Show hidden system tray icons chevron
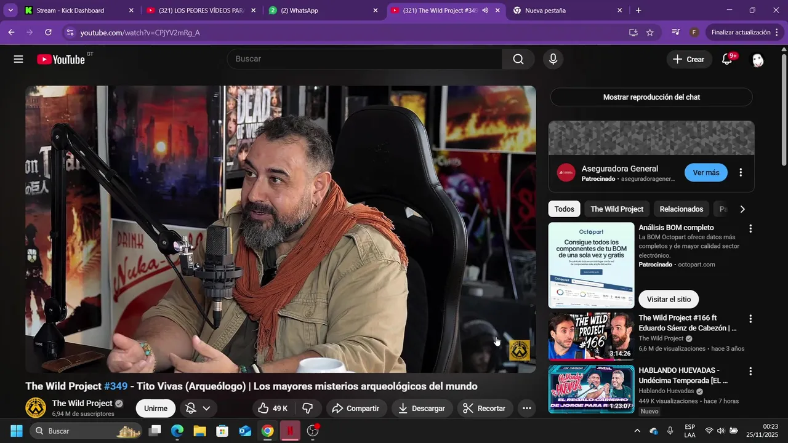The image size is (788, 443). coord(637,431)
